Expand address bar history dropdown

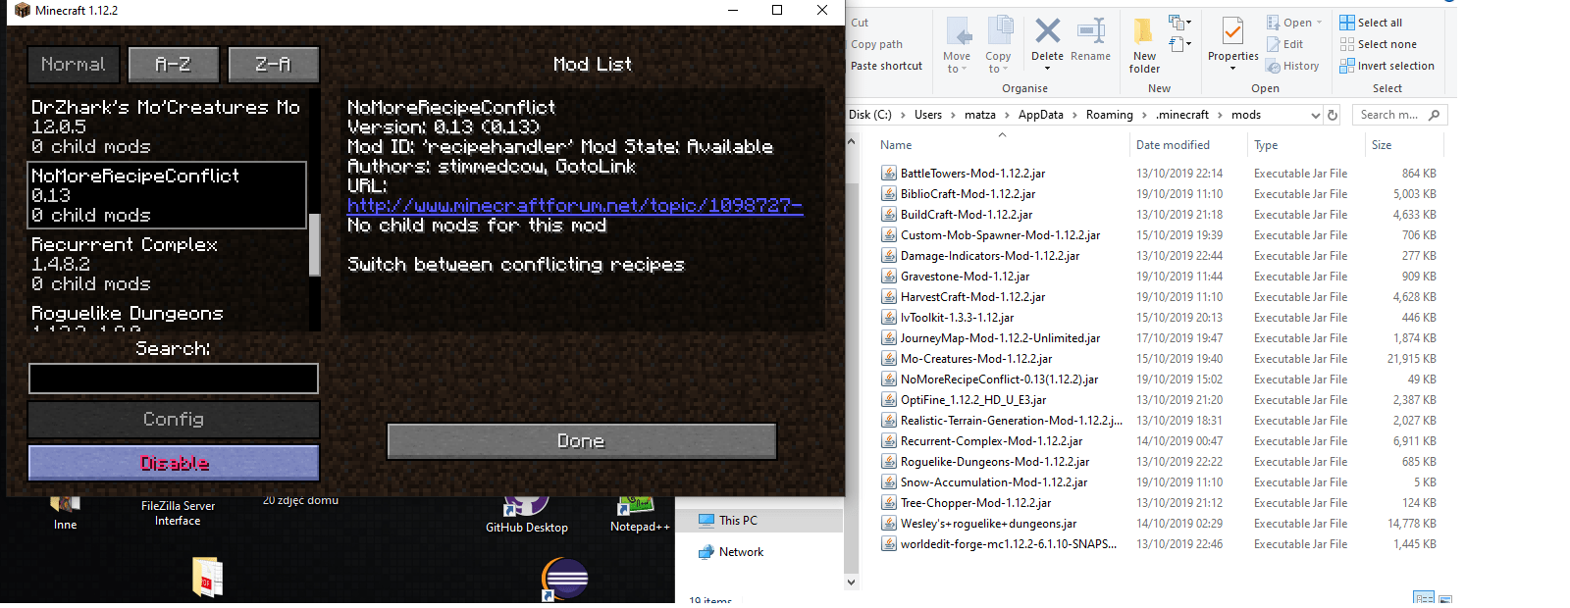[1315, 115]
